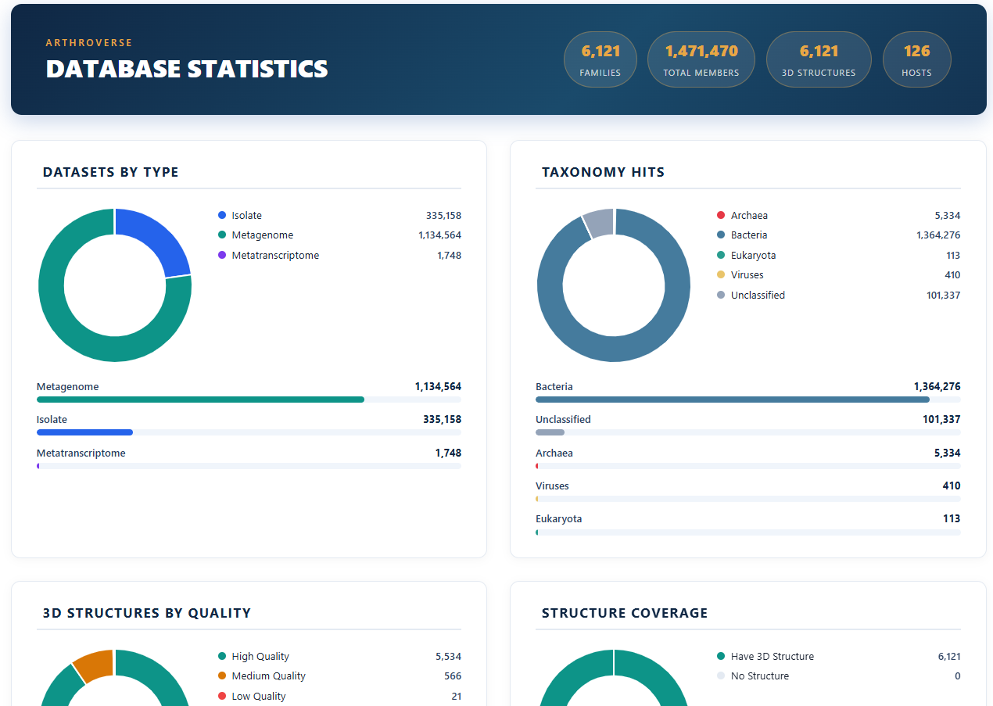The height and width of the screenshot is (706, 993).
Task: Click the Viruses progress bar
Action: (748, 499)
